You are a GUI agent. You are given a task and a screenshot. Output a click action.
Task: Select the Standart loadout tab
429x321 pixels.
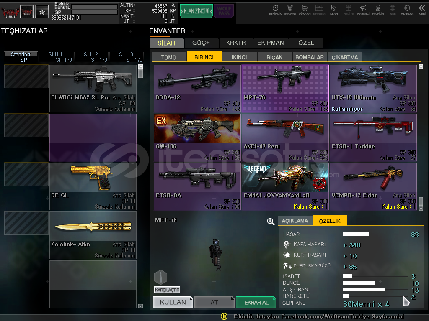click(x=21, y=57)
